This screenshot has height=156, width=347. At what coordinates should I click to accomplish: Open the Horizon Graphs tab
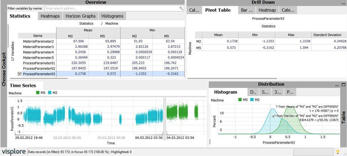click(80, 16)
